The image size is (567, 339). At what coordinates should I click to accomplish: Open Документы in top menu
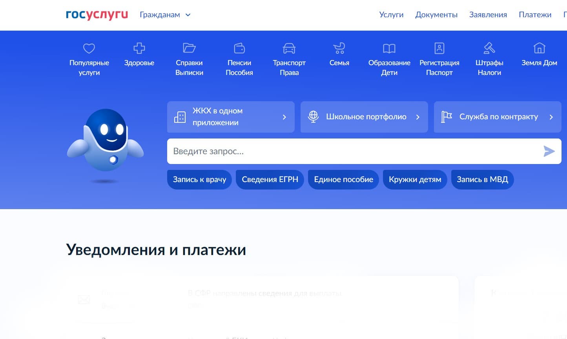pos(436,15)
